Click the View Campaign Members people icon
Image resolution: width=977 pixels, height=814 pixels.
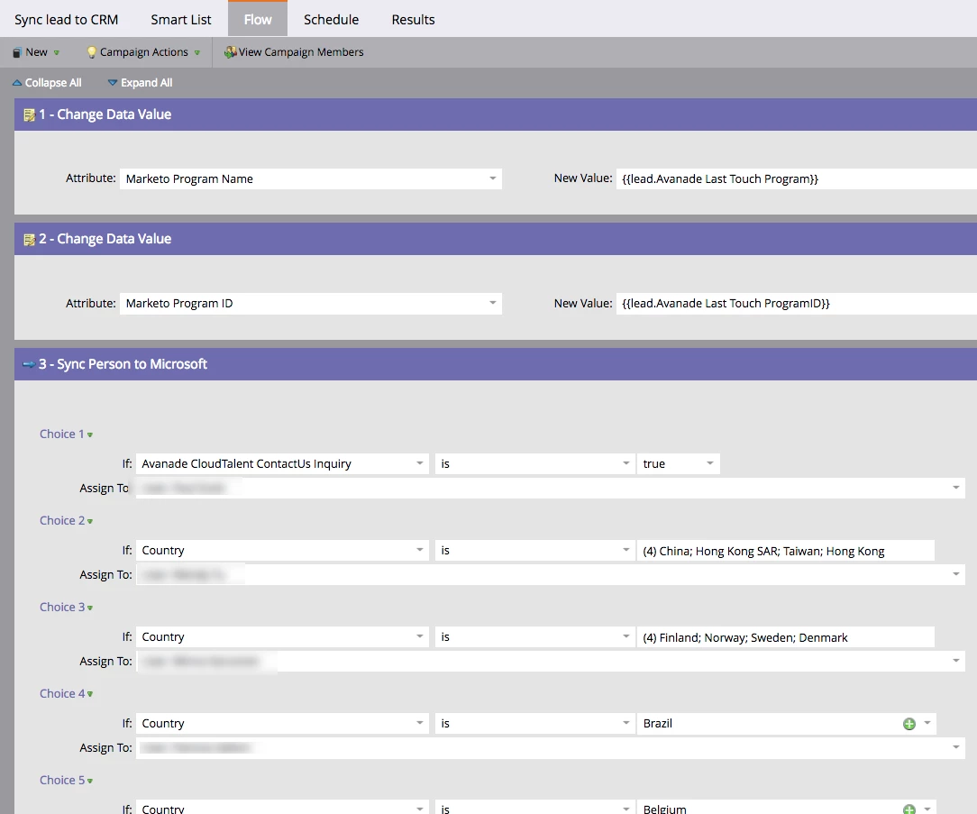pyautogui.click(x=230, y=52)
